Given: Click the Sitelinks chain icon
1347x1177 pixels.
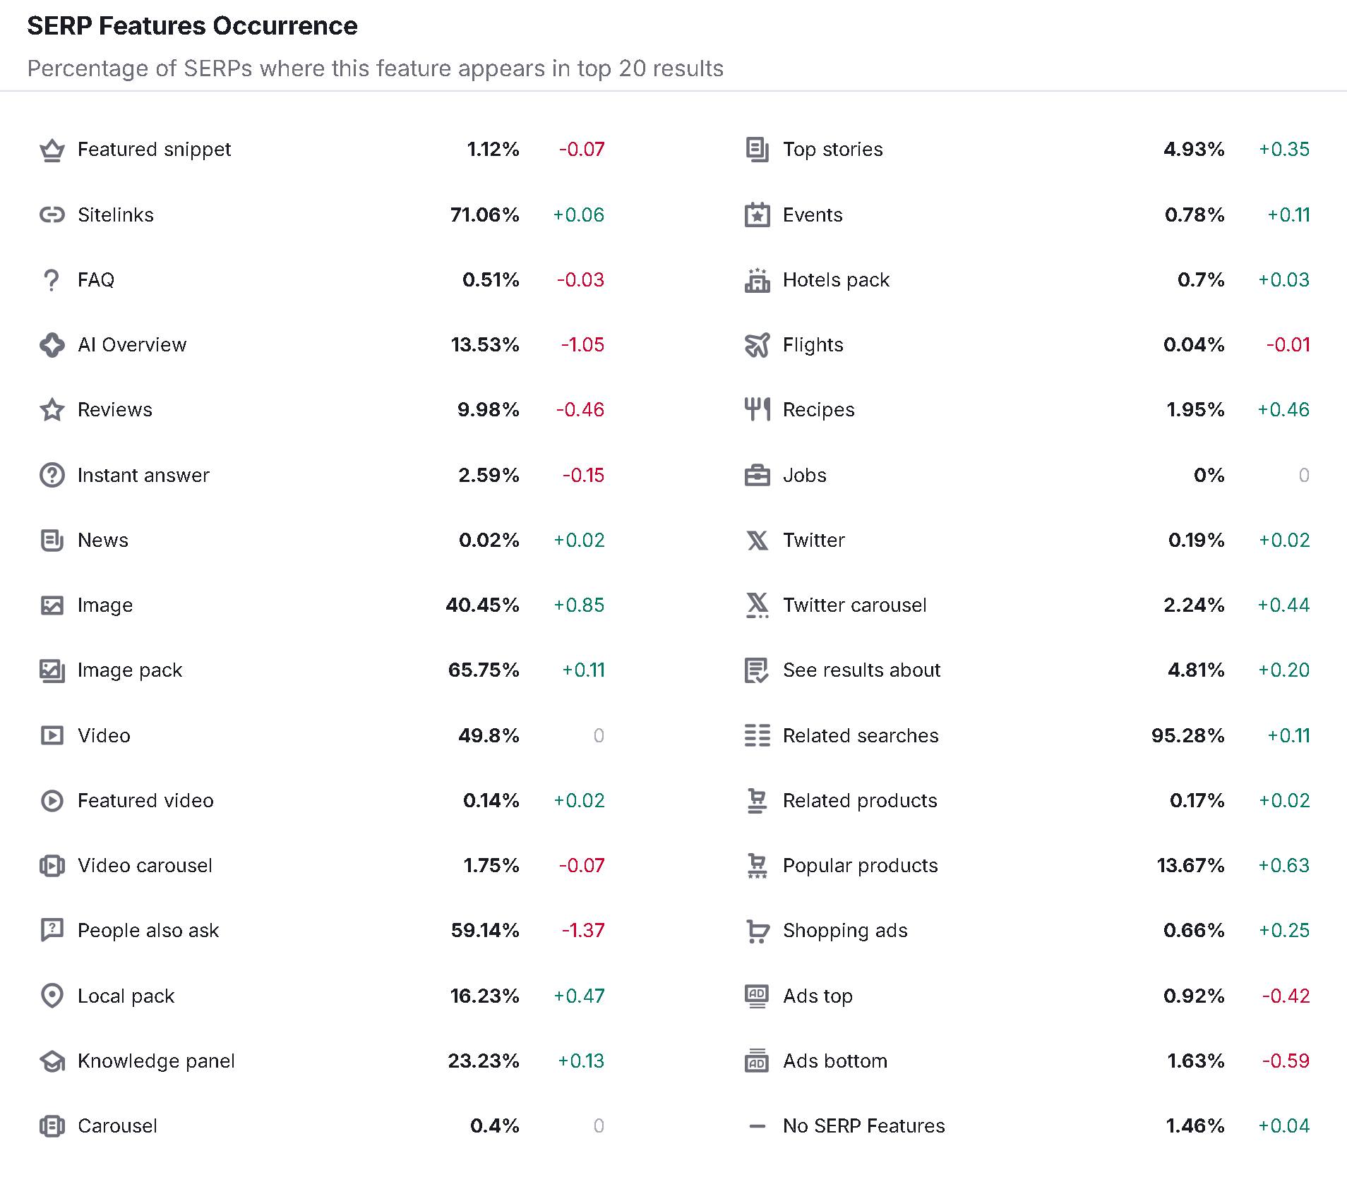Looking at the screenshot, I should pos(52,215).
